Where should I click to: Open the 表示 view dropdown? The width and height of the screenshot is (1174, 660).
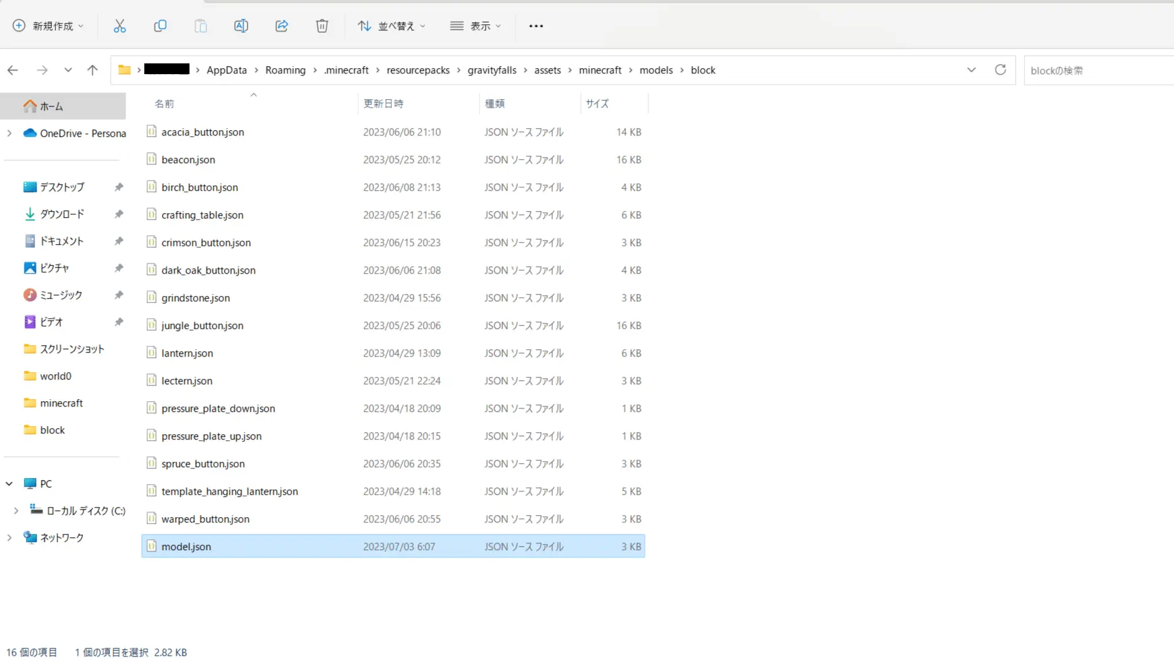click(476, 26)
